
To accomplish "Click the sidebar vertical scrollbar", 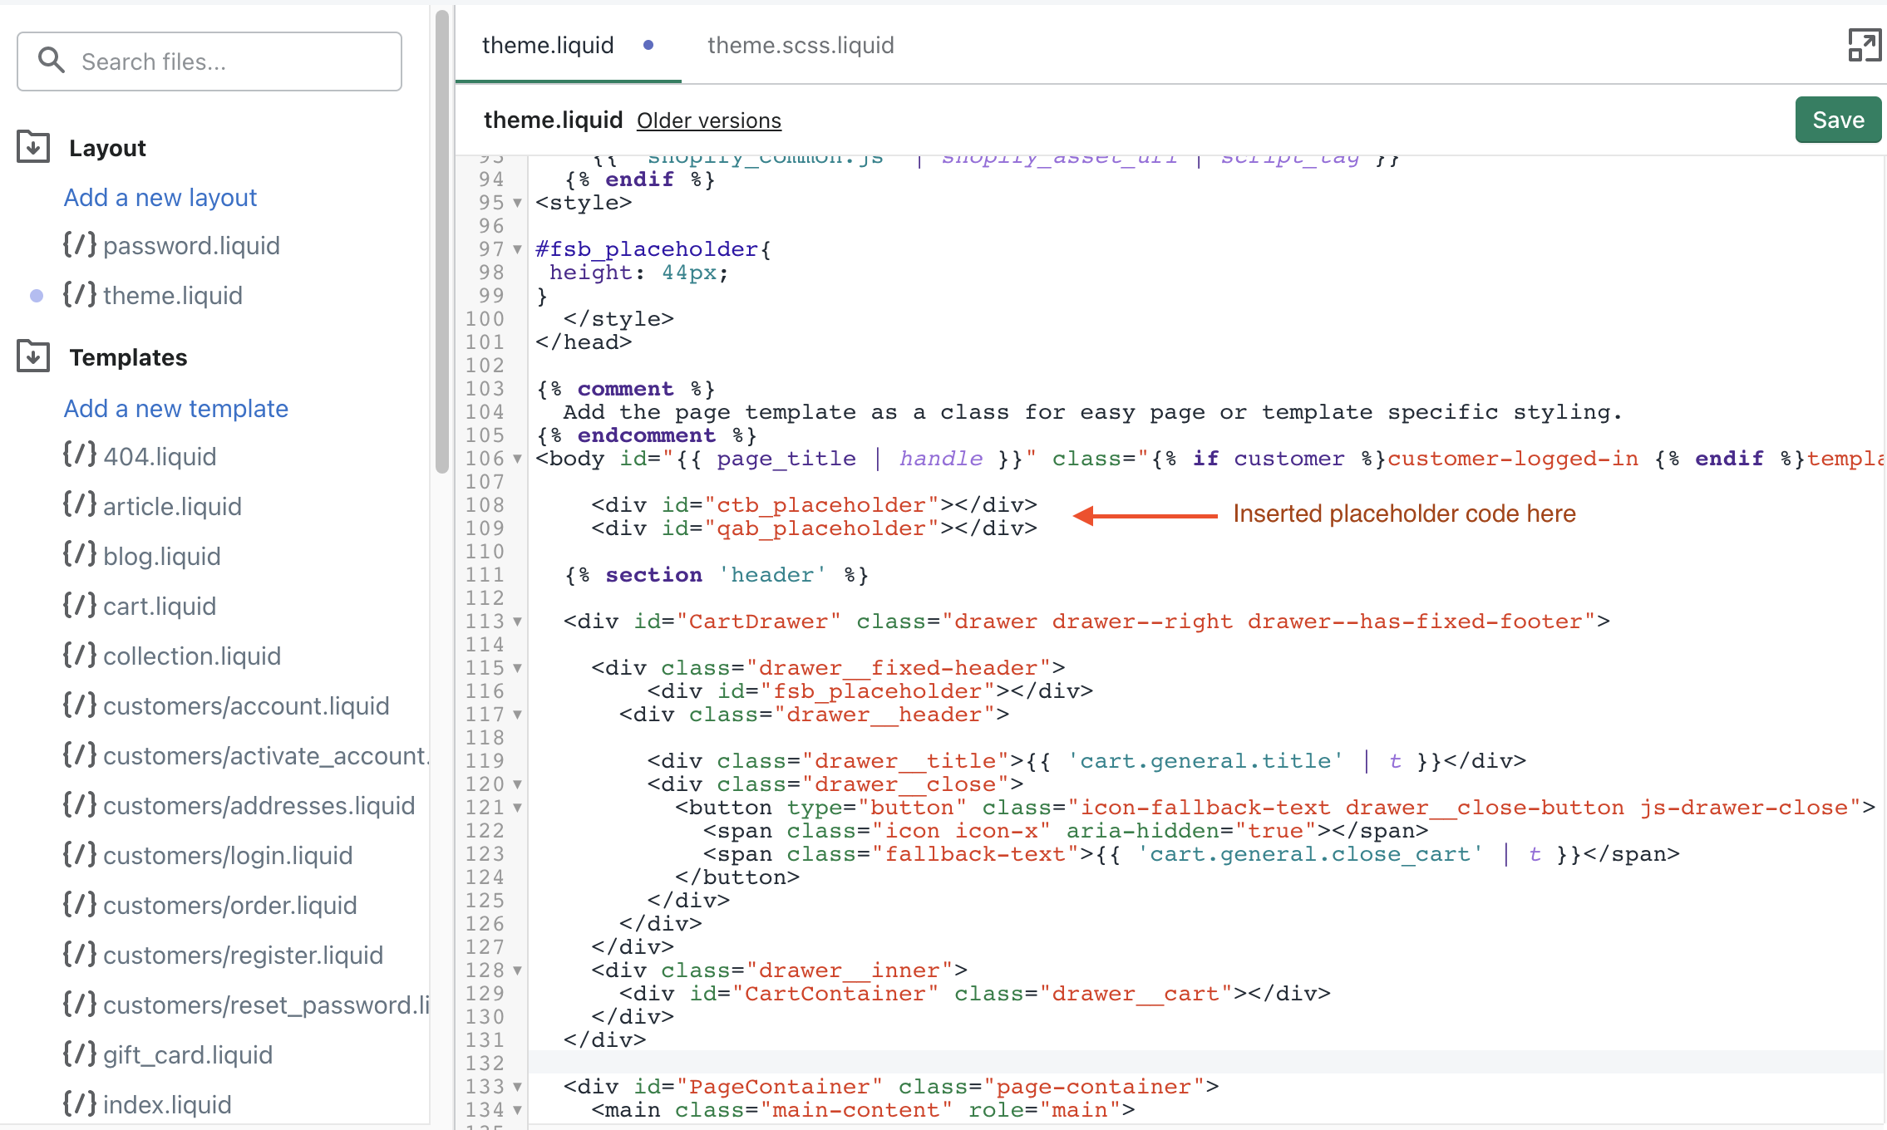I will (441, 241).
